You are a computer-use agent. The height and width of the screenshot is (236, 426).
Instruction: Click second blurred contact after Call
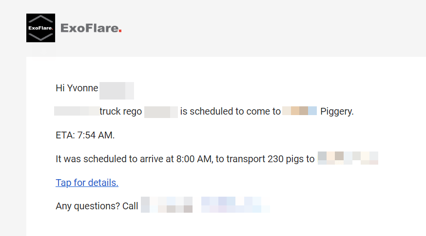(235, 204)
